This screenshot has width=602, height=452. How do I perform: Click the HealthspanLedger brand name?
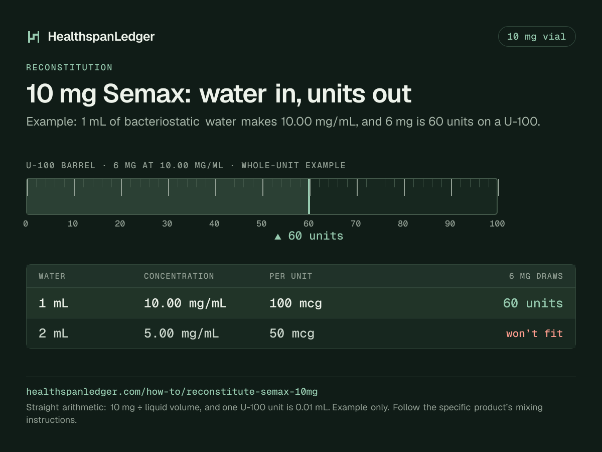coord(101,37)
